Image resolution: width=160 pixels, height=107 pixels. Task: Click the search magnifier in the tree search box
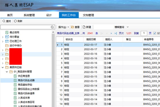pos(52,27)
